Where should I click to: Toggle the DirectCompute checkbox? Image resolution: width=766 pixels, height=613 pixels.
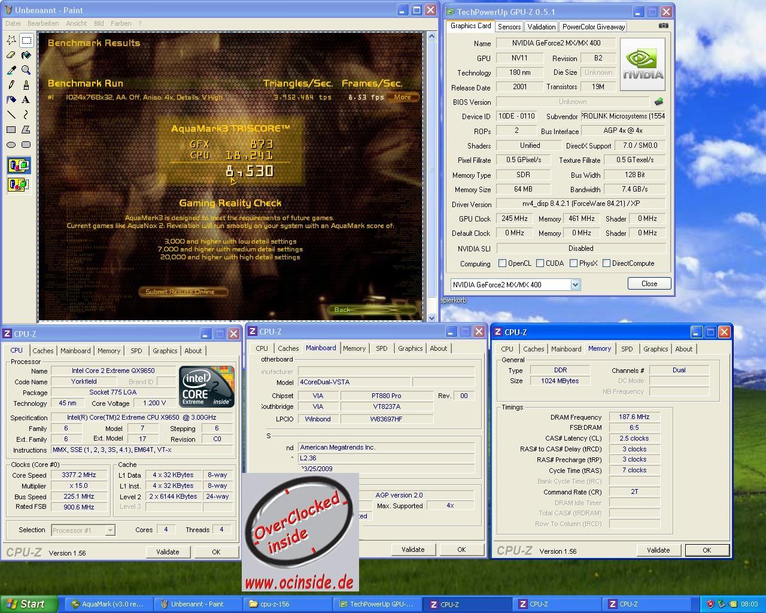(x=607, y=263)
